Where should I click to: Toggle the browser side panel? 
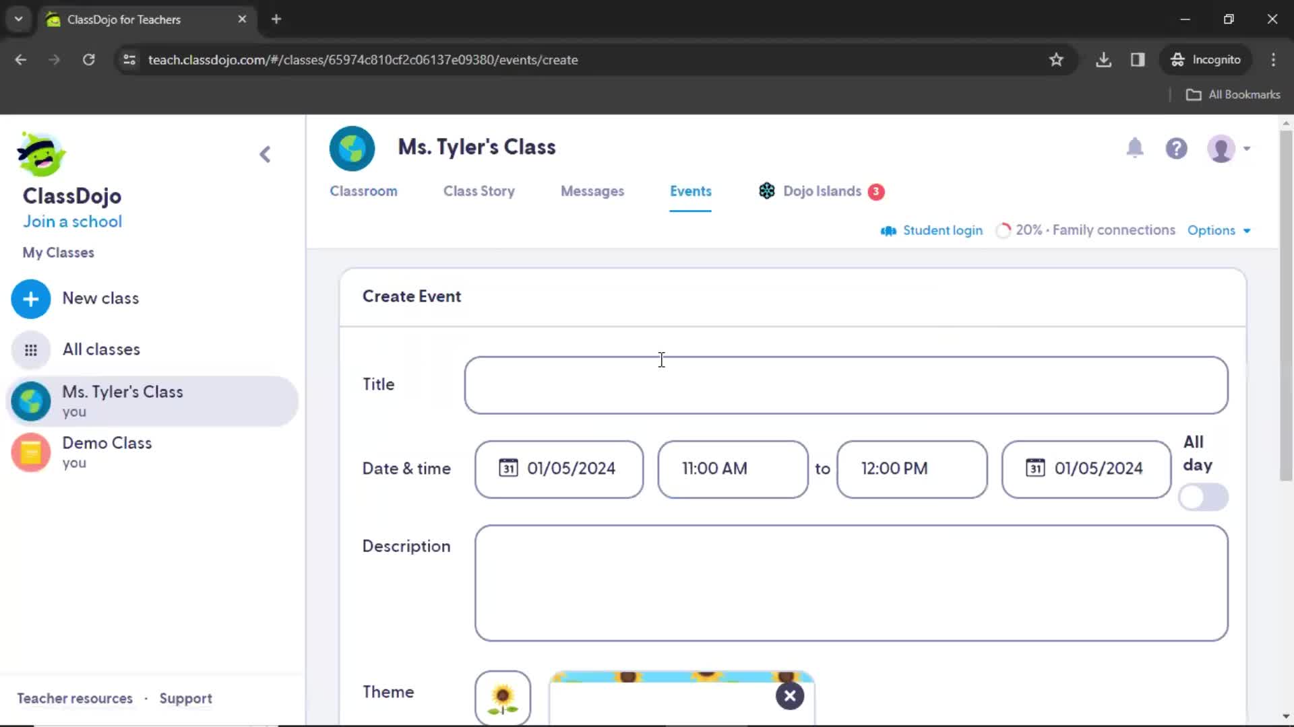click(x=1138, y=60)
